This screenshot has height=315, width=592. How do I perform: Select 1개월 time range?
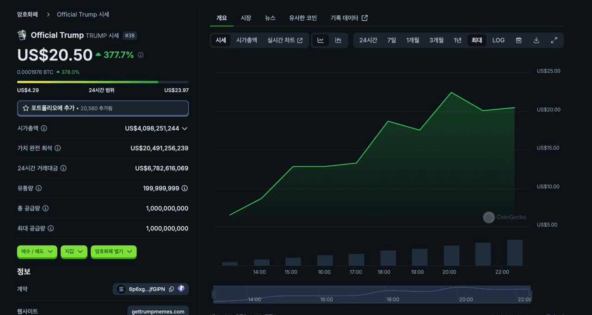point(413,40)
